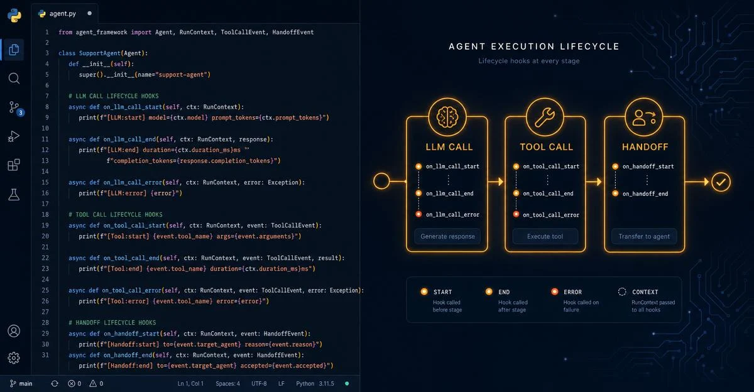Change encoding via UTF-8 indicator
754x392 pixels.
(x=259, y=383)
